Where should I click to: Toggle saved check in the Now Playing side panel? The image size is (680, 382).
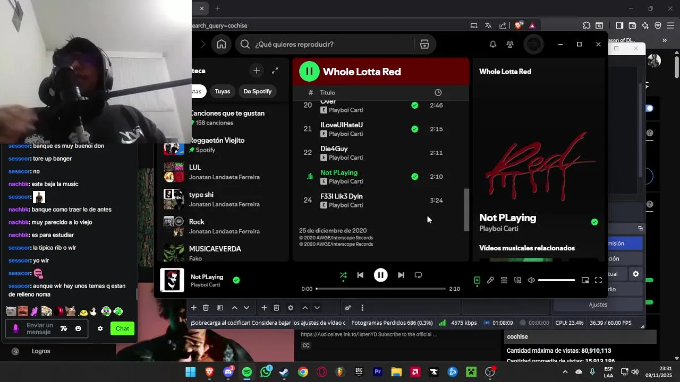594,222
